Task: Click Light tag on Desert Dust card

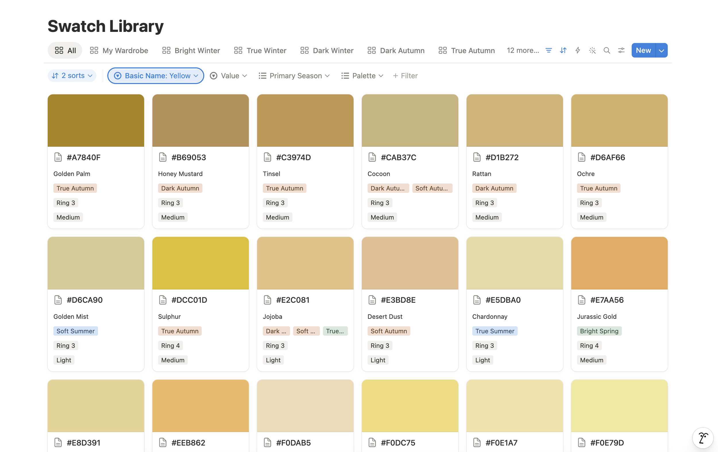Action: tap(378, 360)
